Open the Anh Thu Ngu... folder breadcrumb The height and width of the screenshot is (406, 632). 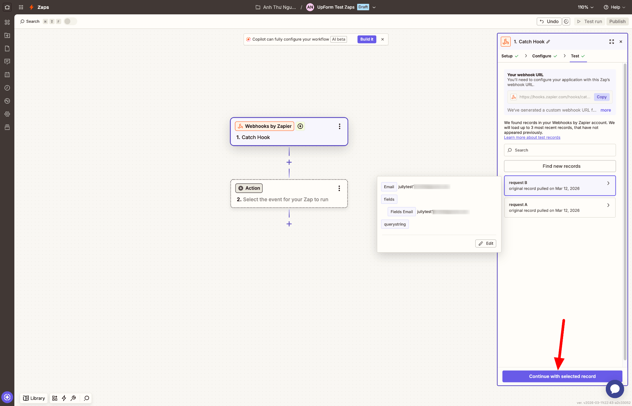click(x=276, y=7)
